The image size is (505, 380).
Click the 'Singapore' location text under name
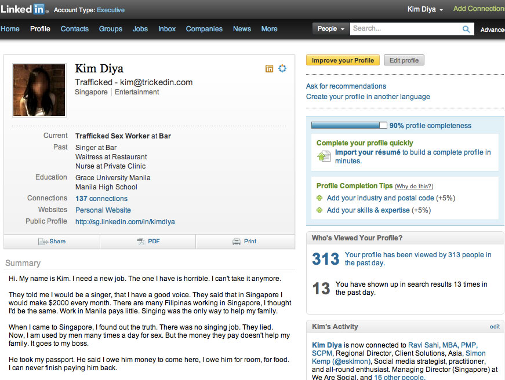91,92
